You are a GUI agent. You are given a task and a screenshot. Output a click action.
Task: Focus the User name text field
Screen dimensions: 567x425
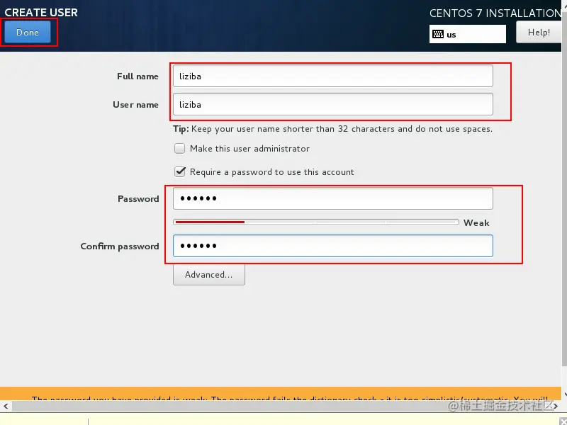pos(332,104)
